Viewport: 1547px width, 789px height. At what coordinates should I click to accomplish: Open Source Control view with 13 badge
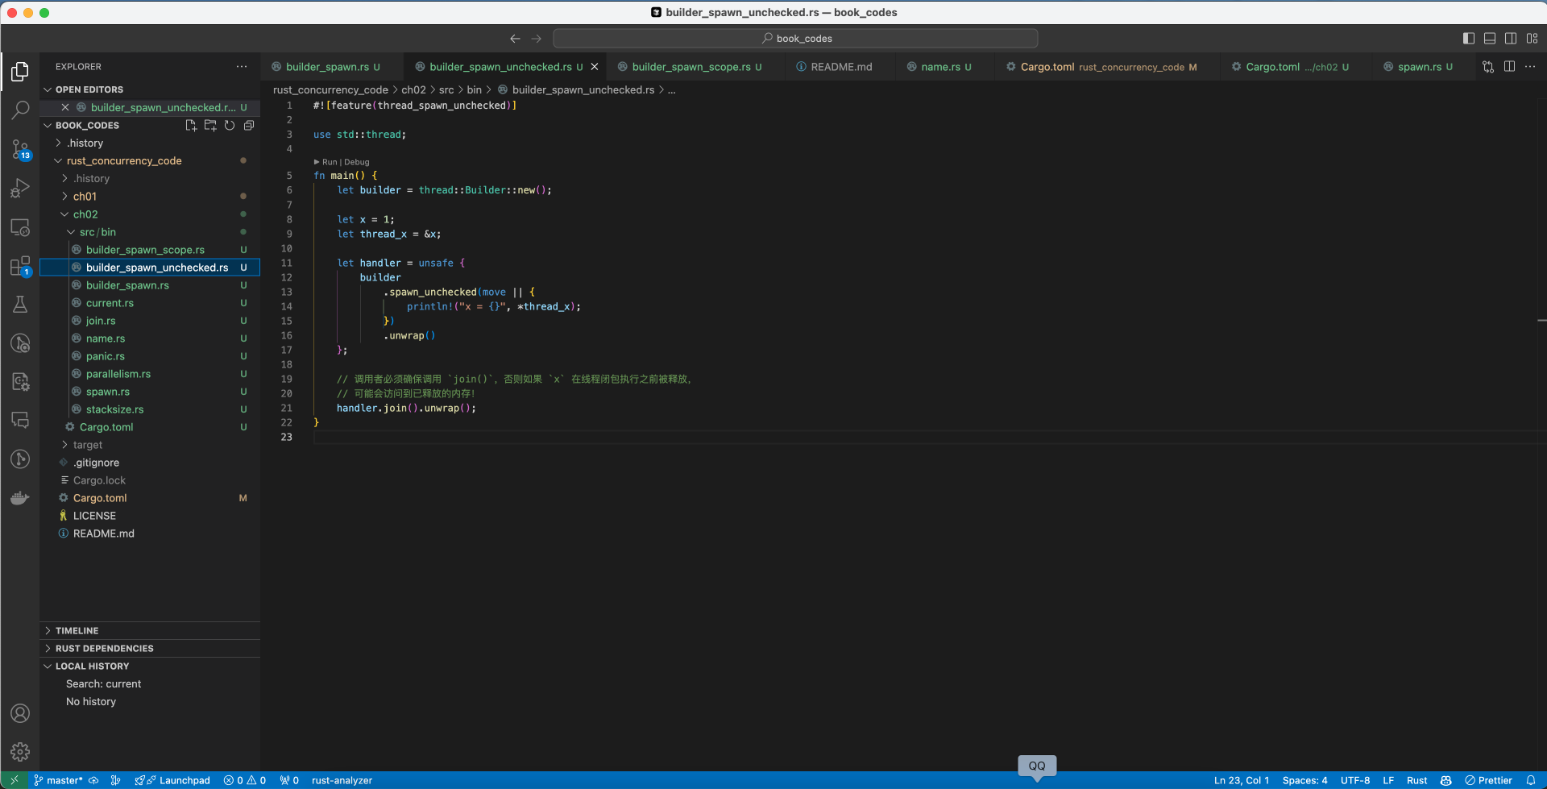pos(20,149)
